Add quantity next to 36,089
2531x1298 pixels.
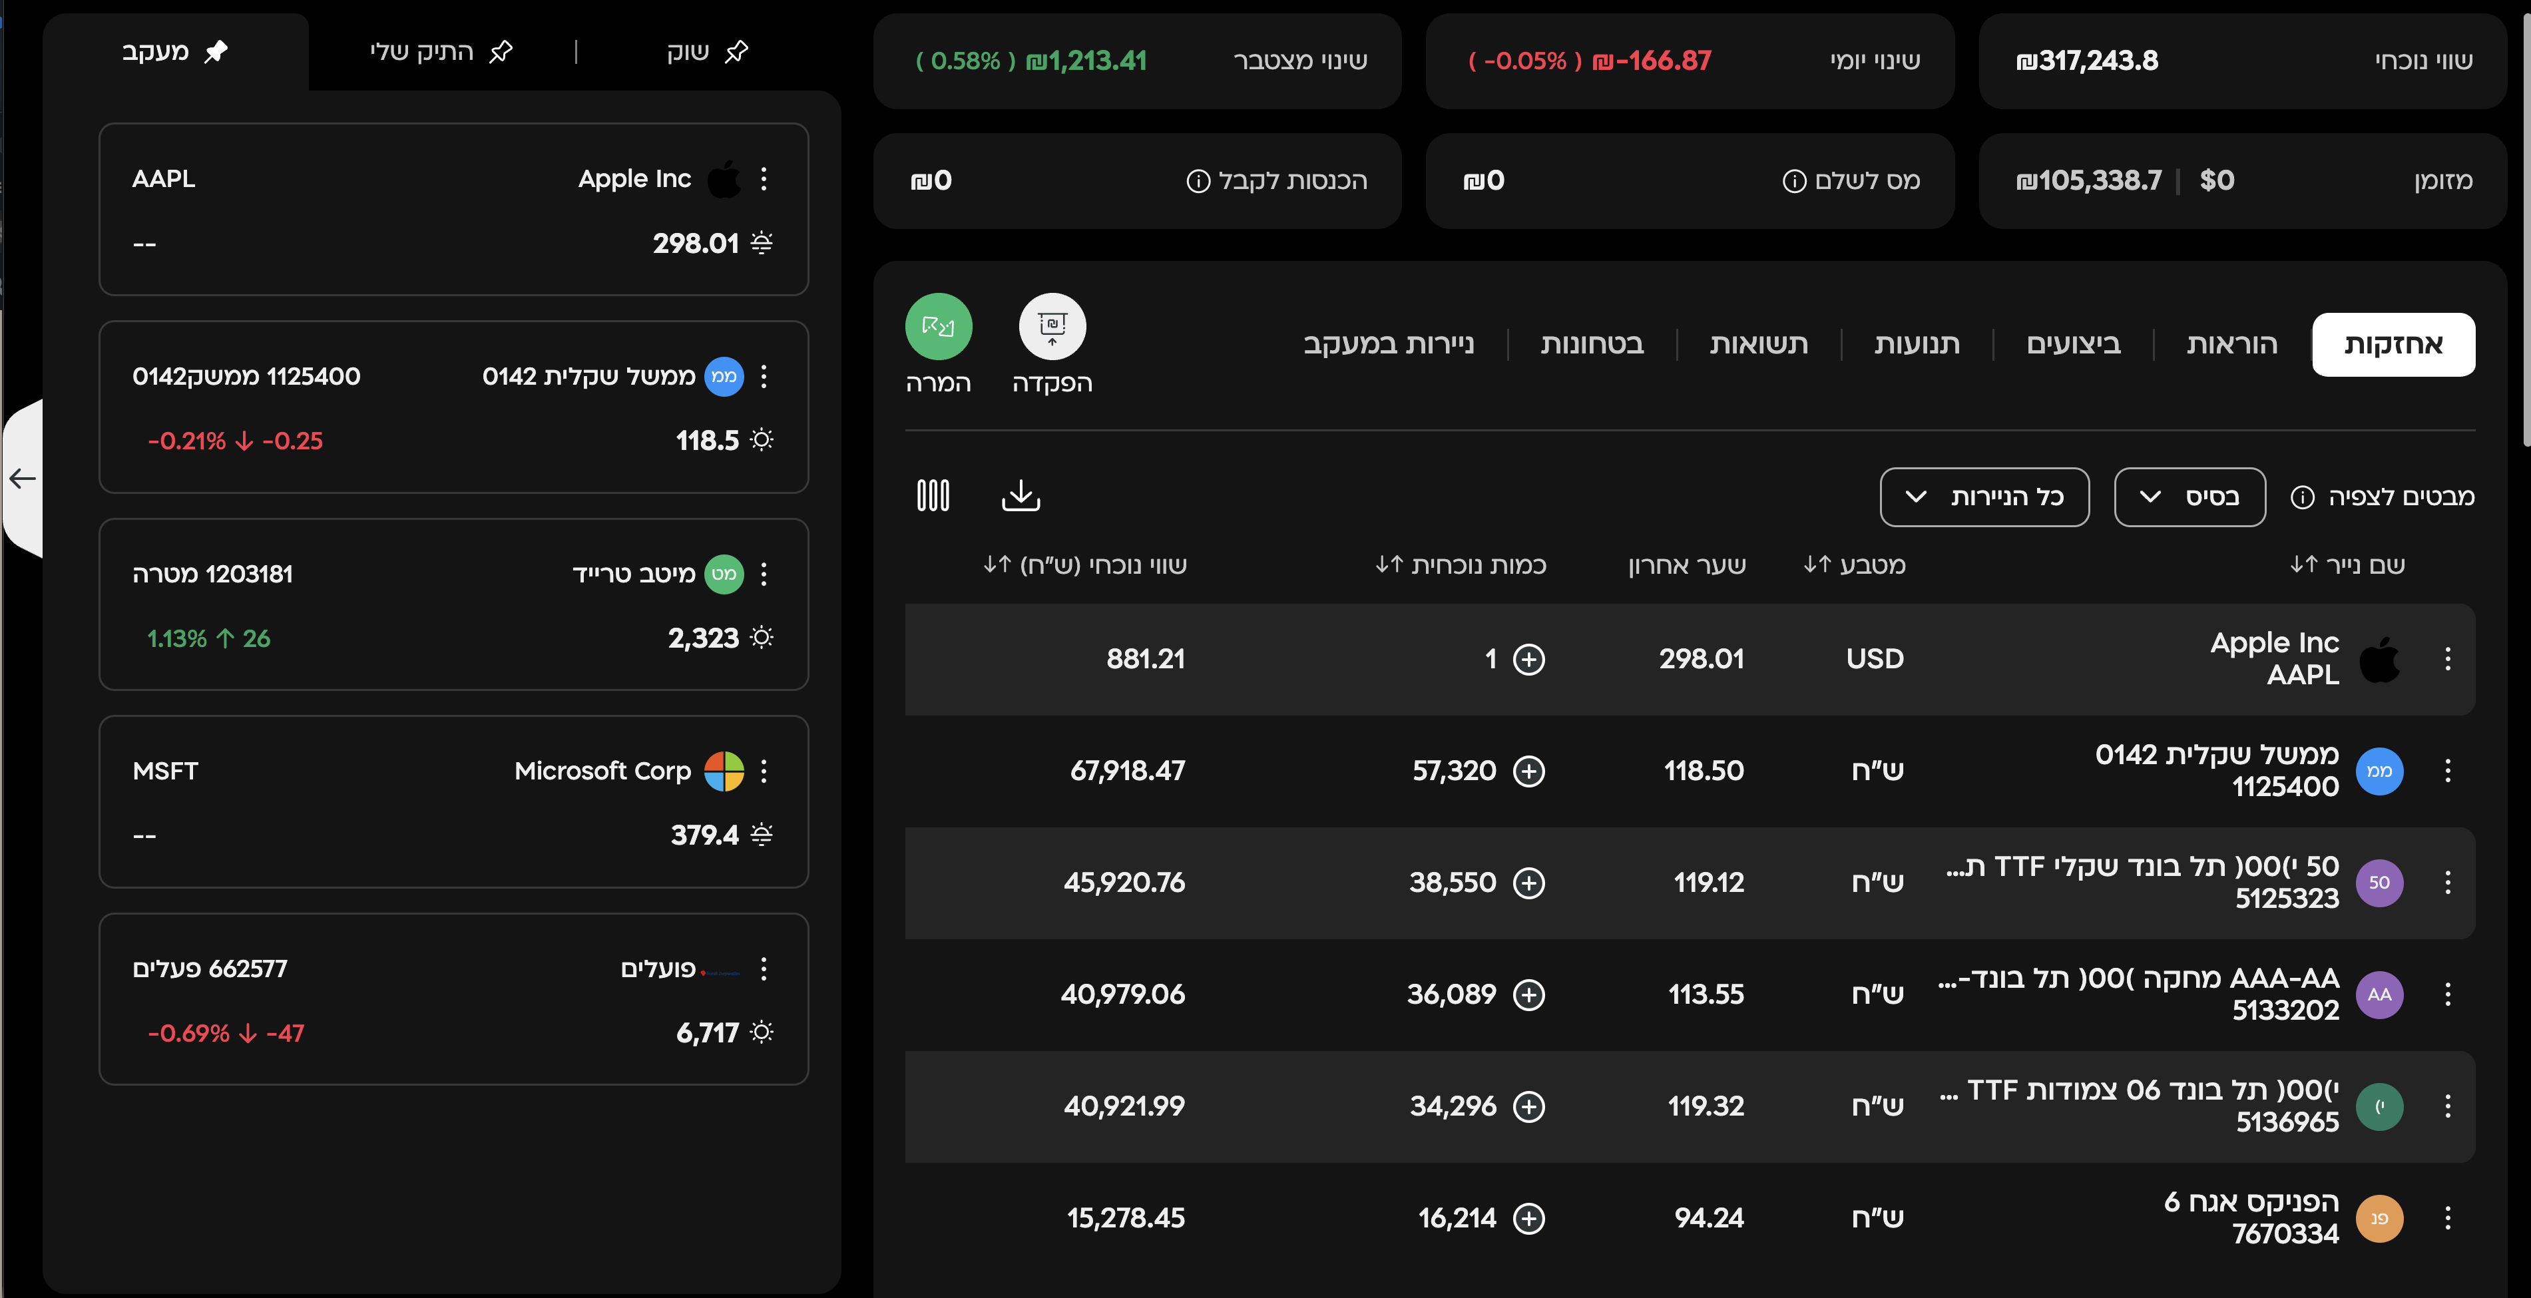click(1529, 994)
